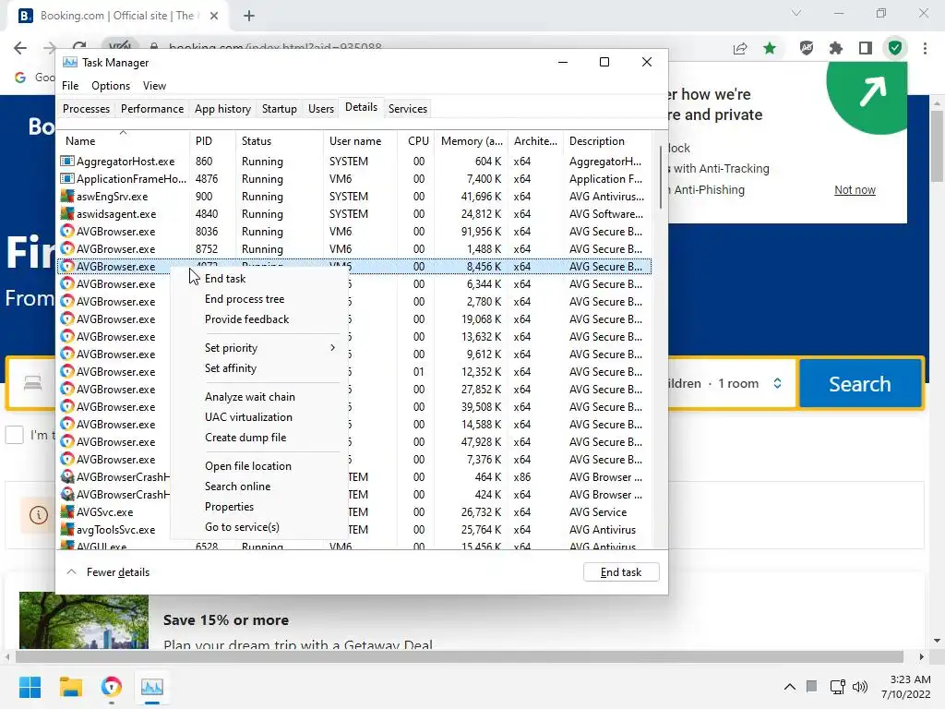
Task: Click the green bookmark star icon
Action: click(770, 48)
